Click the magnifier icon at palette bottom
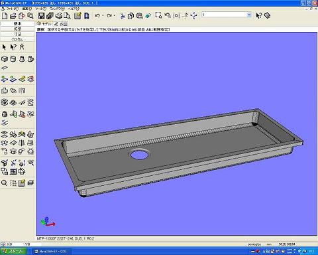Viewport: 318px width, 255px height. pyautogui.click(x=4, y=183)
